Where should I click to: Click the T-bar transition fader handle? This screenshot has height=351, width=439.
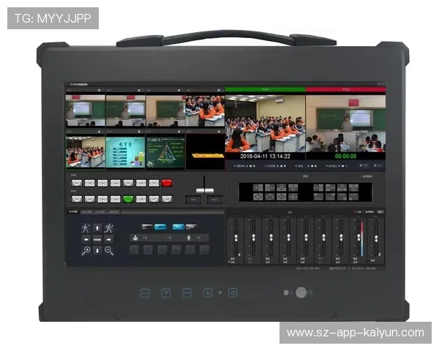tap(203, 191)
